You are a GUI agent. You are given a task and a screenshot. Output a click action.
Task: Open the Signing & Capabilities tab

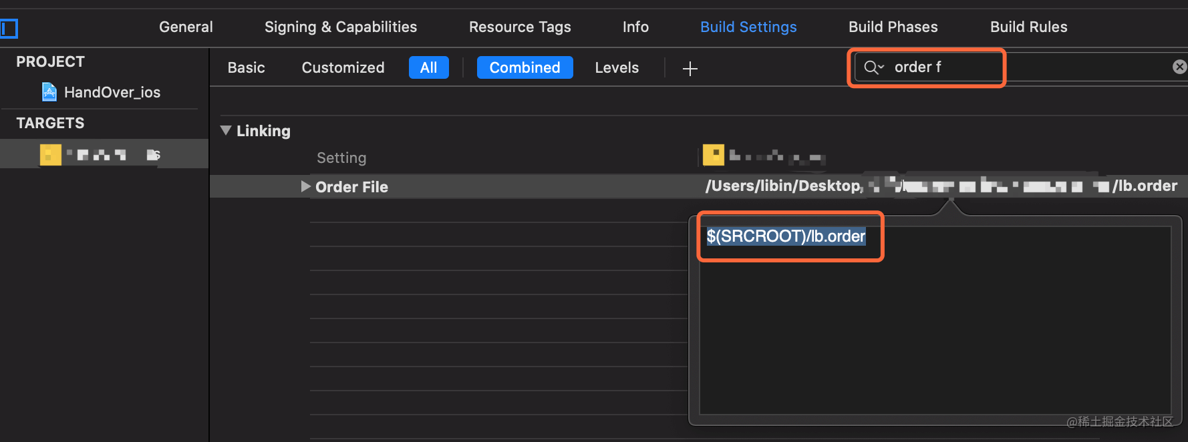(x=340, y=27)
